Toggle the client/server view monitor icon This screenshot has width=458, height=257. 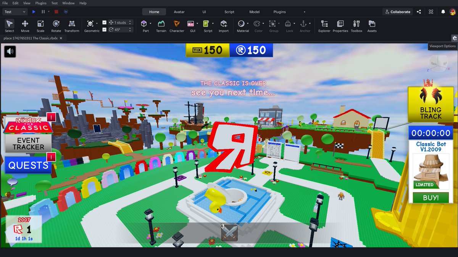[x=66, y=12]
